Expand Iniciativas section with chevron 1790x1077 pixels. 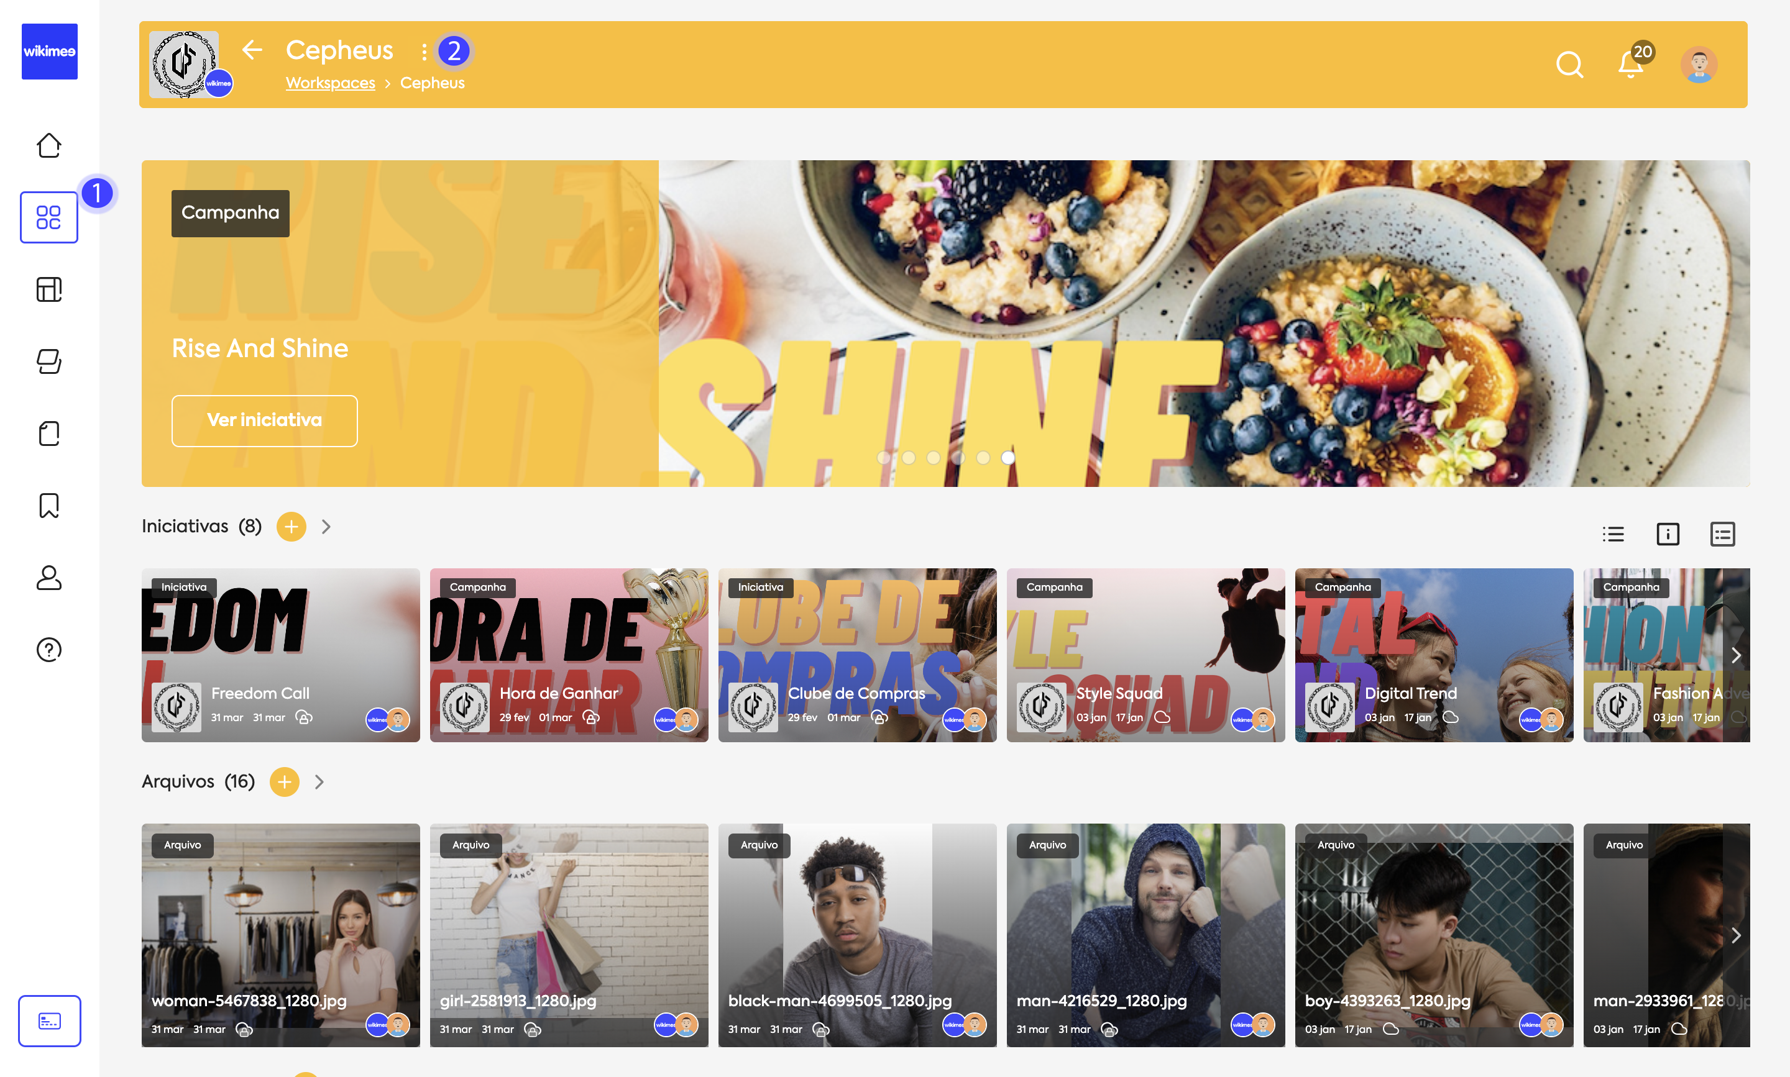click(x=326, y=527)
